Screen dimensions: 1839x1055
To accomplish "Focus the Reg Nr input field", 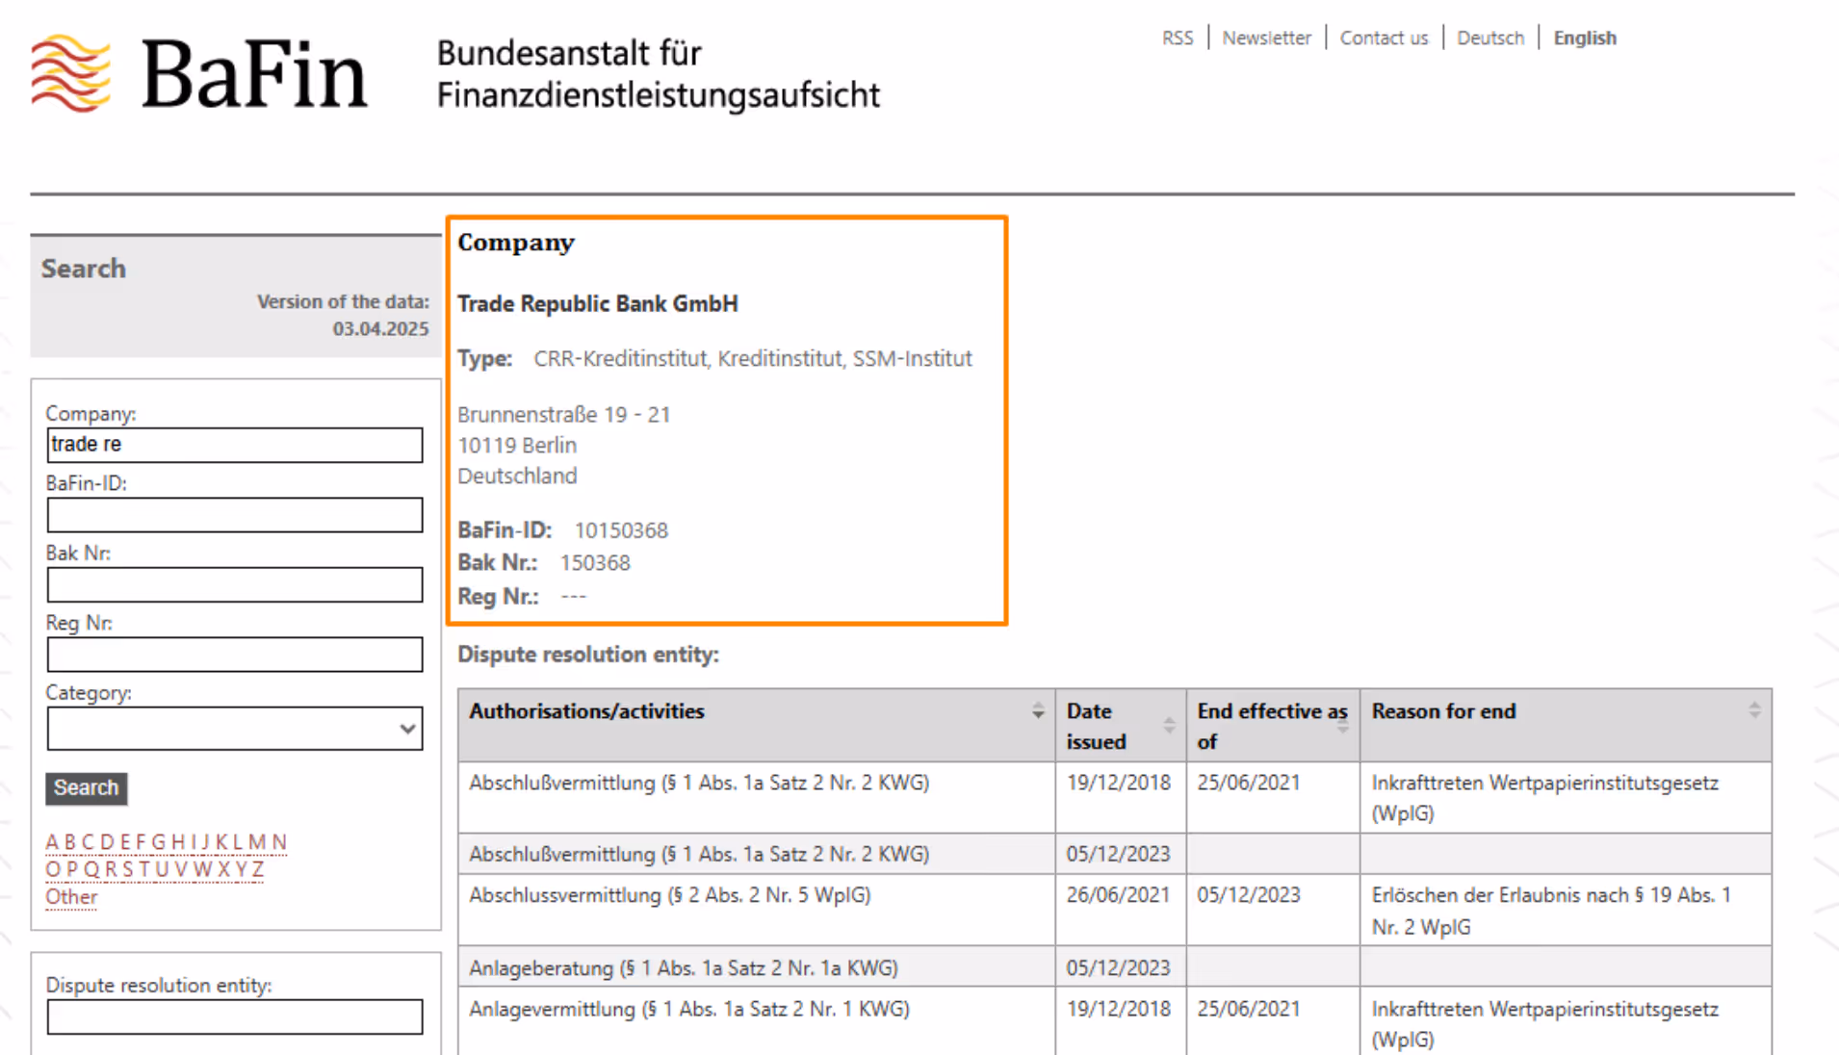I will (235, 655).
